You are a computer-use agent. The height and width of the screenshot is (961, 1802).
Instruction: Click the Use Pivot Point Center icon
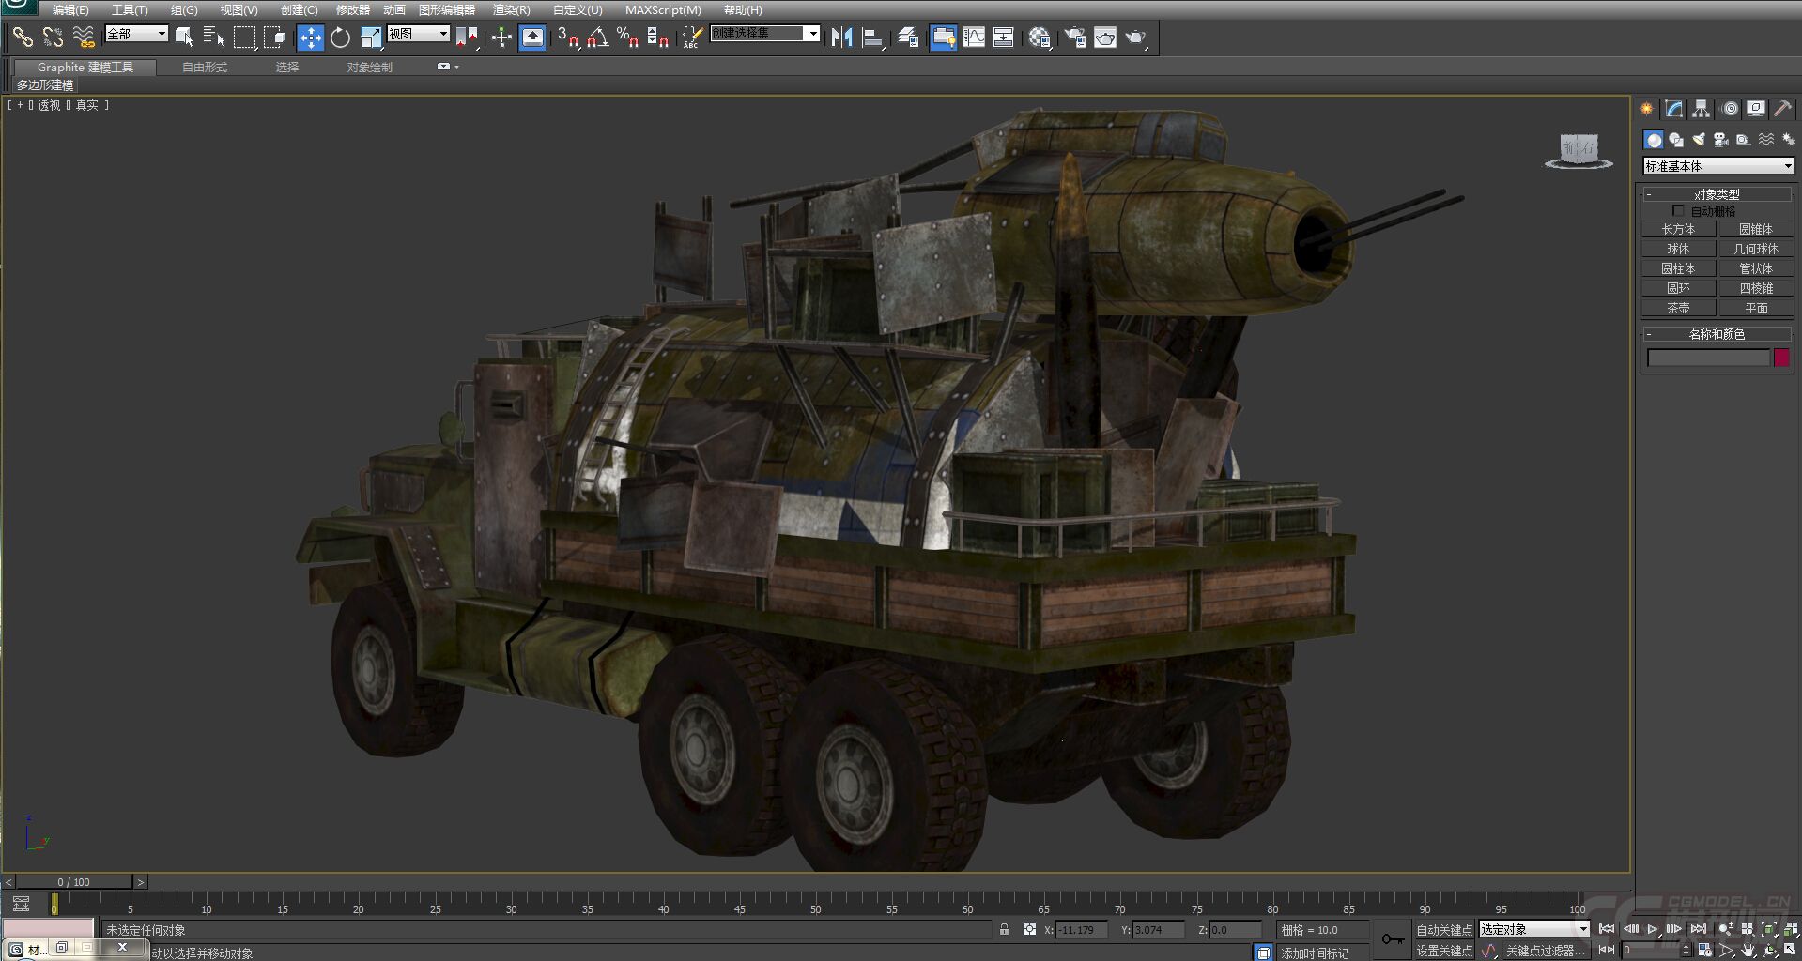[x=467, y=37]
